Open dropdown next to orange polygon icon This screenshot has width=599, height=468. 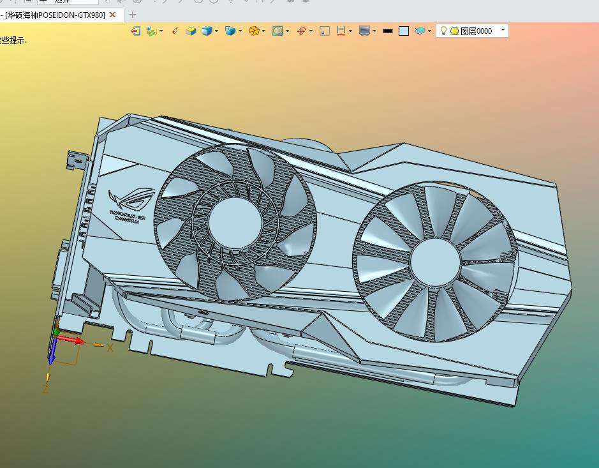[263, 31]
